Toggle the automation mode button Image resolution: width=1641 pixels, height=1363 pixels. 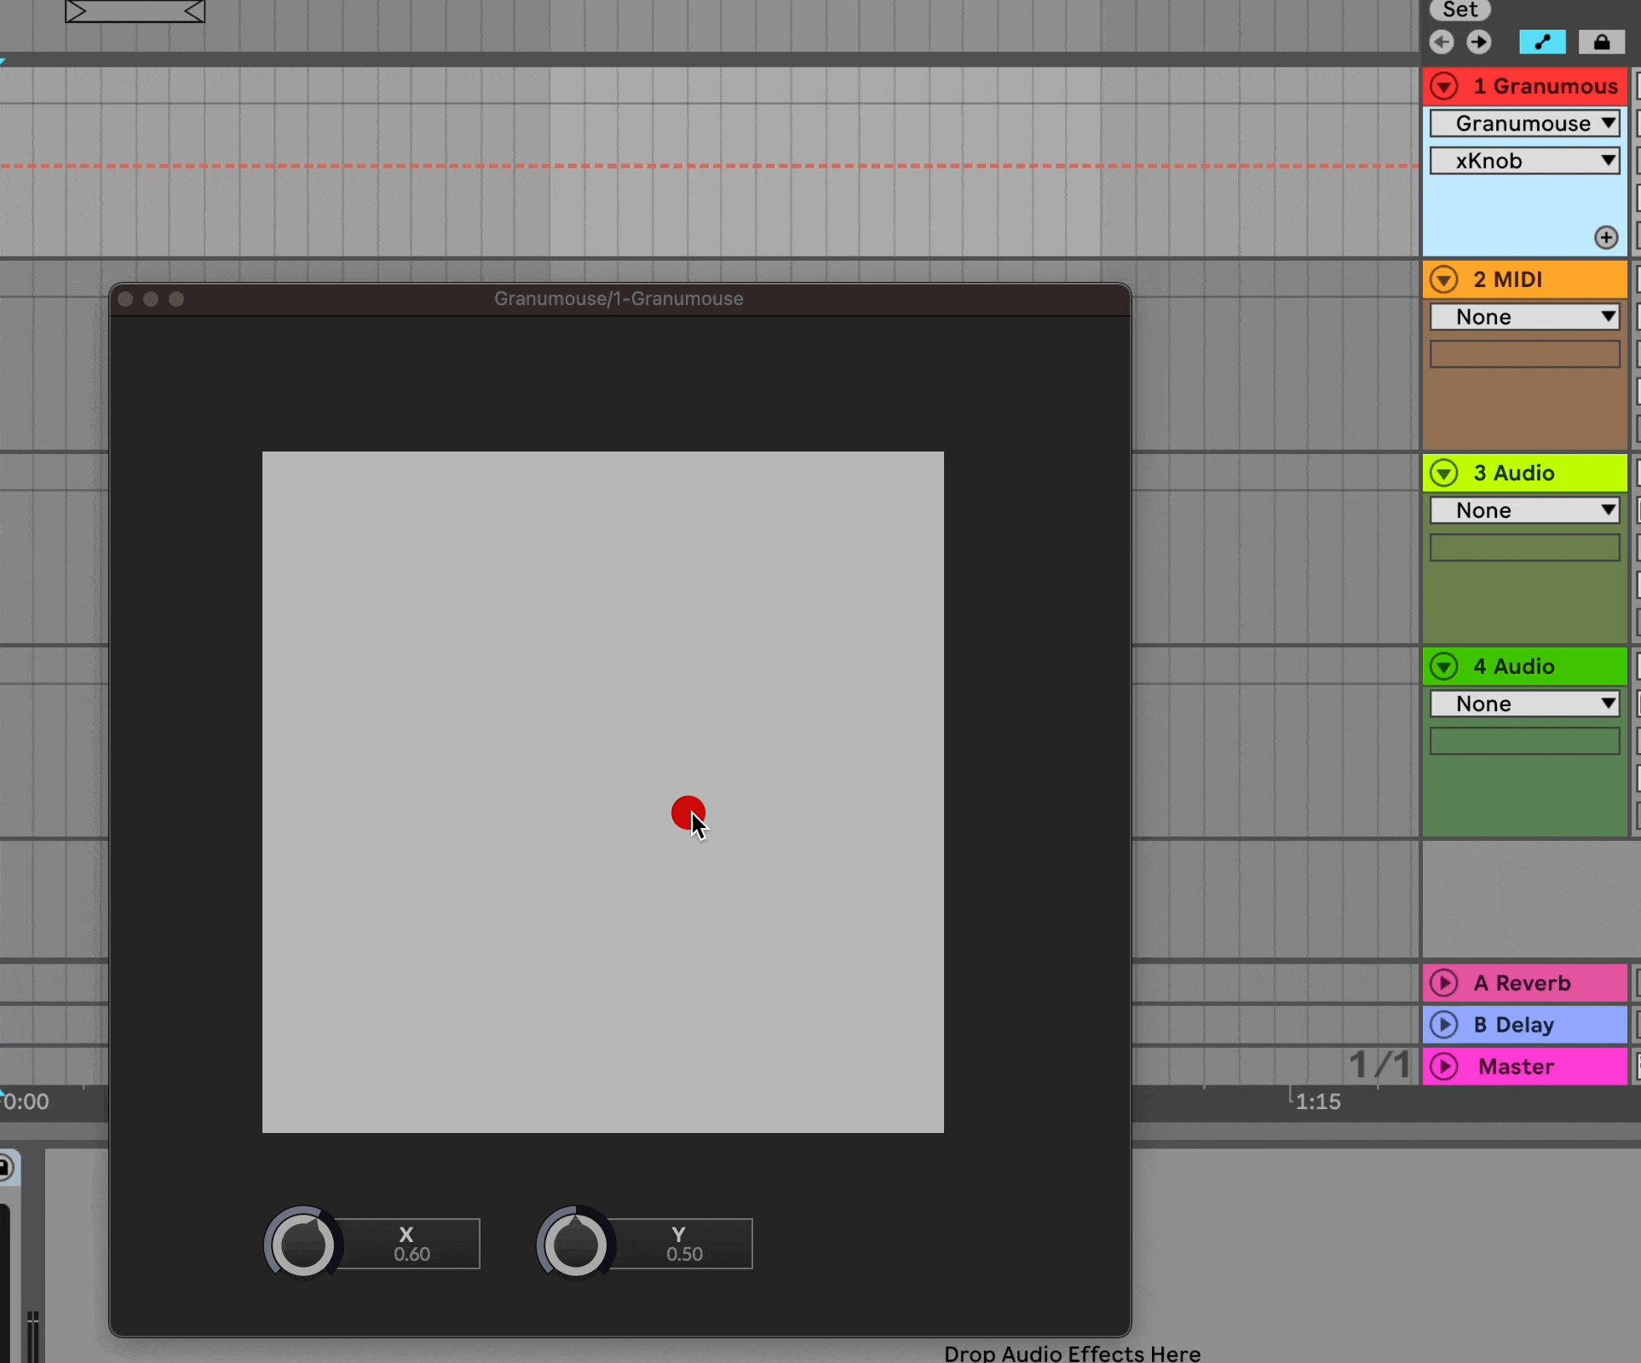1542,42
